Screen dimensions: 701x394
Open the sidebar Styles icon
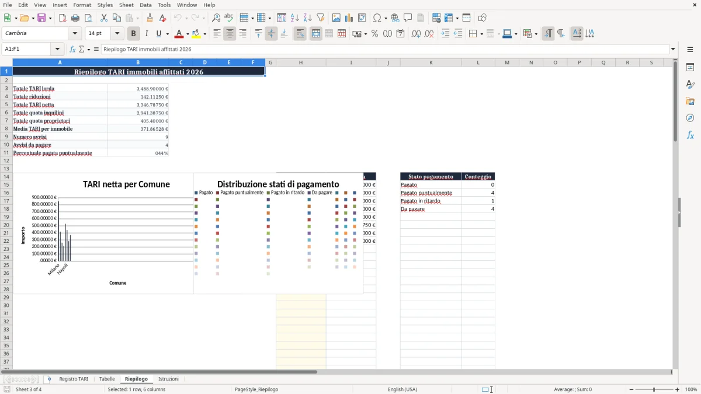click(690, 84)
